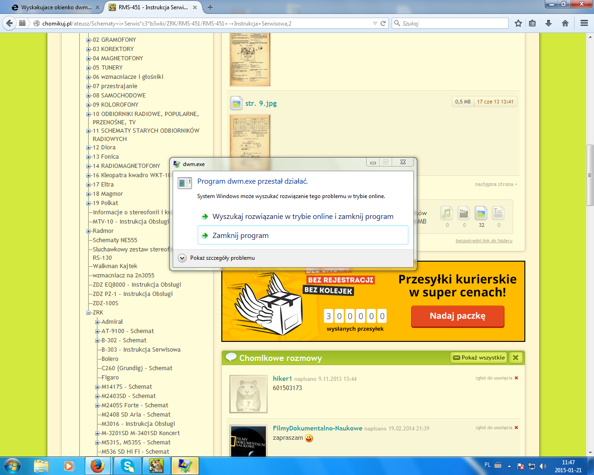Launch media player from taskbar
Screen dimensions: 594x475
tap(69, 466)
